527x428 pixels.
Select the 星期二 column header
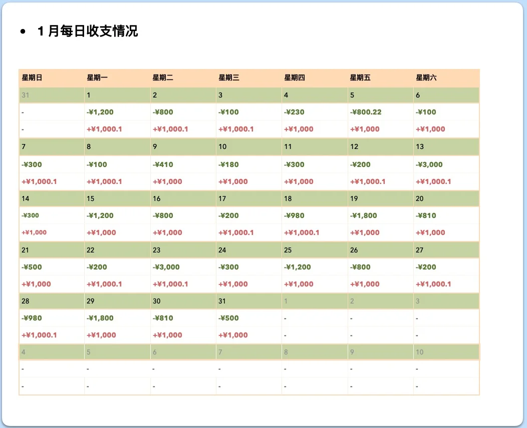tap(163, 77)
